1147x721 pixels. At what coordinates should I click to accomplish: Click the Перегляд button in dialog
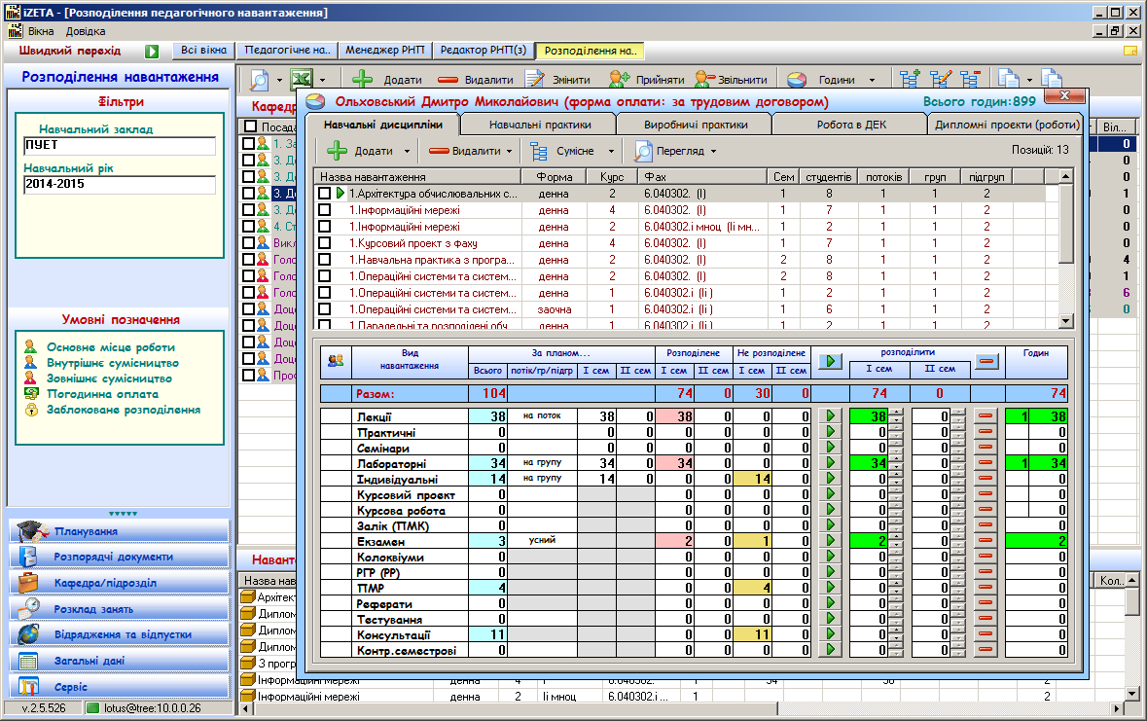(669, 151)
